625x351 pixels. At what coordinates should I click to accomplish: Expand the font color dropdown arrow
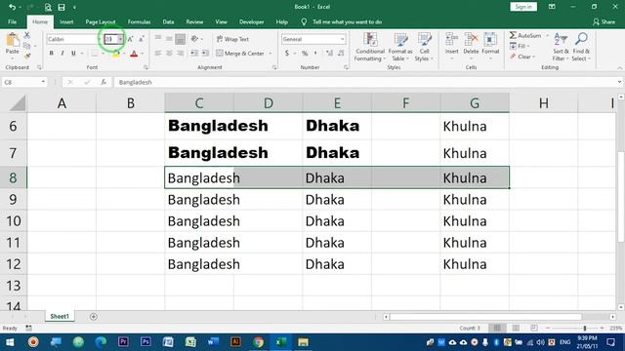142,54
